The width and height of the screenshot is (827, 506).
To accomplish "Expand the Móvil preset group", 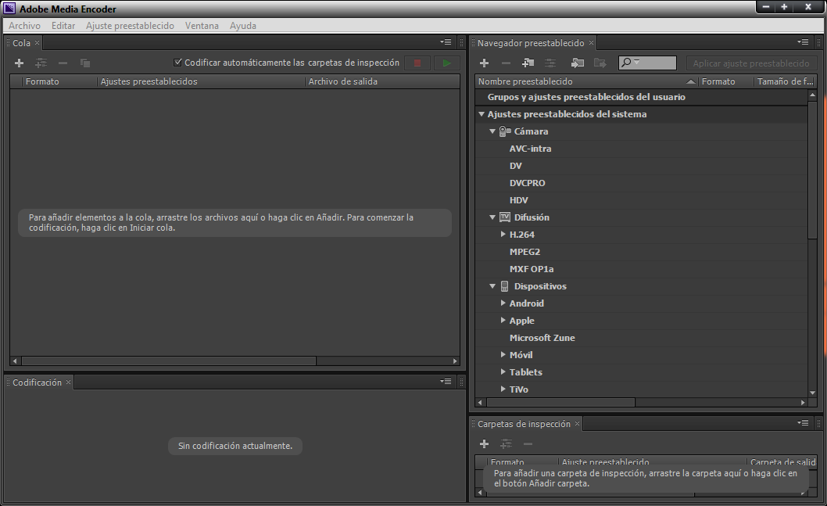I will pos(503,354).
